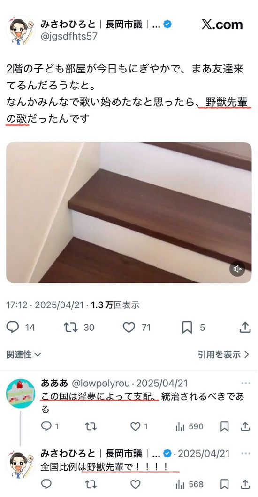Like the bottom reply 全国比例は野獣先輩で
This screenshot has height=497, width=258.
(x=136, y=484)
